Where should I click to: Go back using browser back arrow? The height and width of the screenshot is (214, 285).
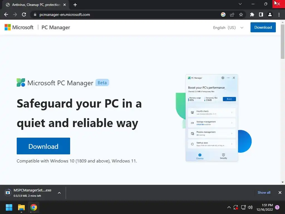(x=6, y=14)
